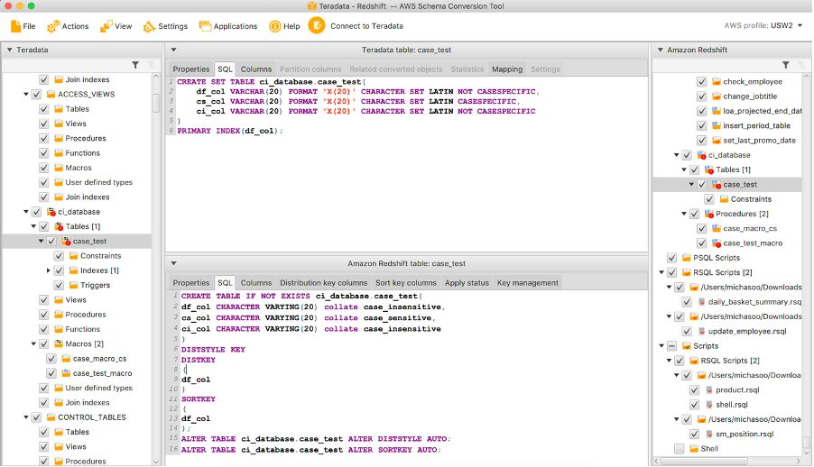
Task: Click the daily_basket_summary.rsql file icon
Action: tap(702, 302)
